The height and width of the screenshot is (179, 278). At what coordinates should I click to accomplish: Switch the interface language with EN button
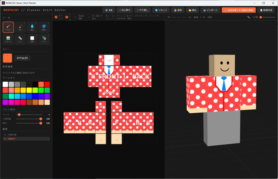click(x=109, y=9)
